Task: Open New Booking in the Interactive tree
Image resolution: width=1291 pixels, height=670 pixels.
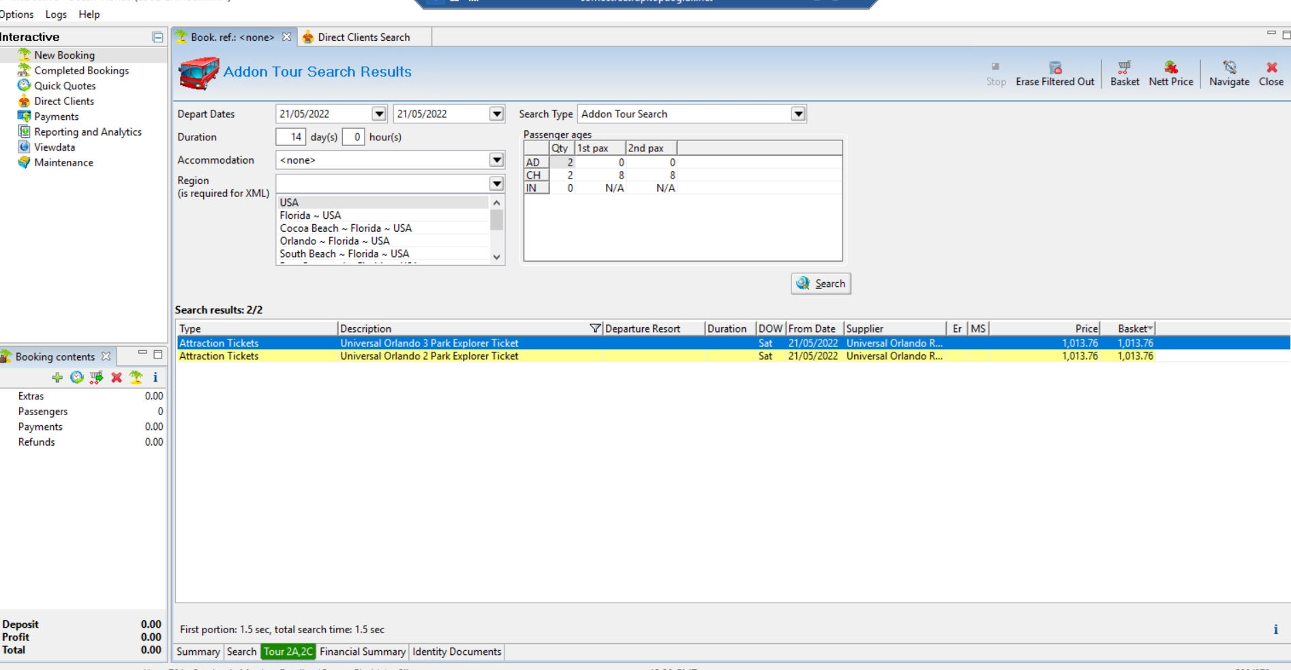Action: pyautogui.click(x=64, y=55)
